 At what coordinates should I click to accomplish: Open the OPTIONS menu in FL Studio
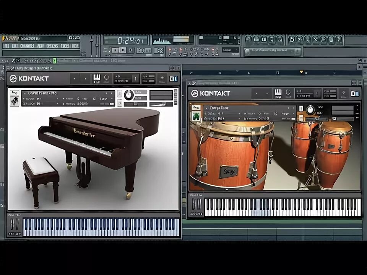[52, 46]
